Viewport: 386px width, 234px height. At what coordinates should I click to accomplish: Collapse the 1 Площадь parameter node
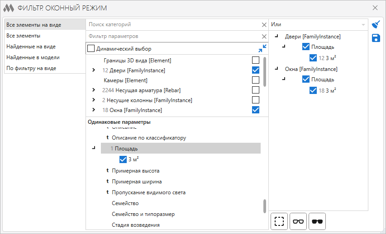click(x=93, y=148)
